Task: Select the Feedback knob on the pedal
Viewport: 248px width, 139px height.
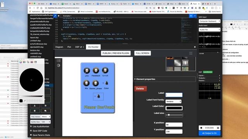Action: 96,70
